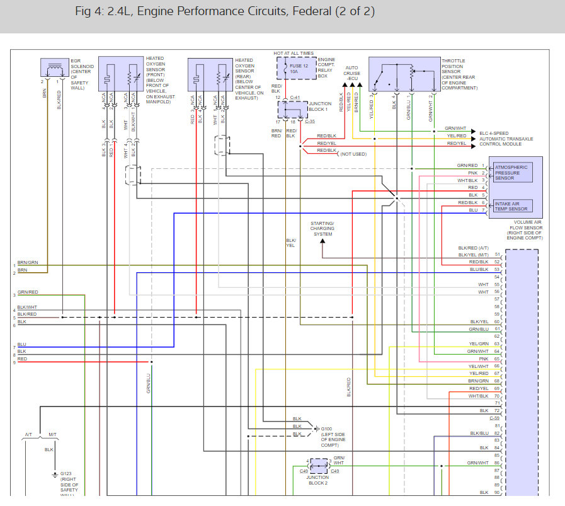Click the BRN/GRN label at left pin 1
Screen dimensions: 565x506
tap(28, 262)
